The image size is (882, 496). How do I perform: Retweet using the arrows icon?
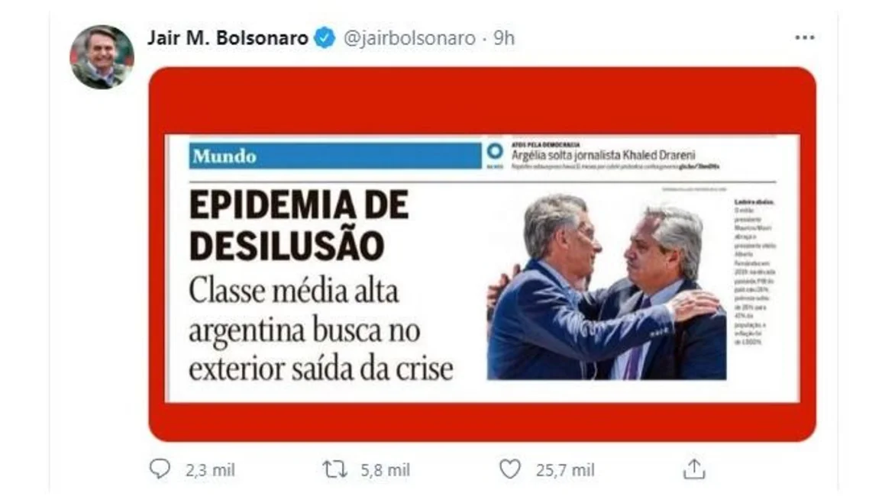coord(334,469)
